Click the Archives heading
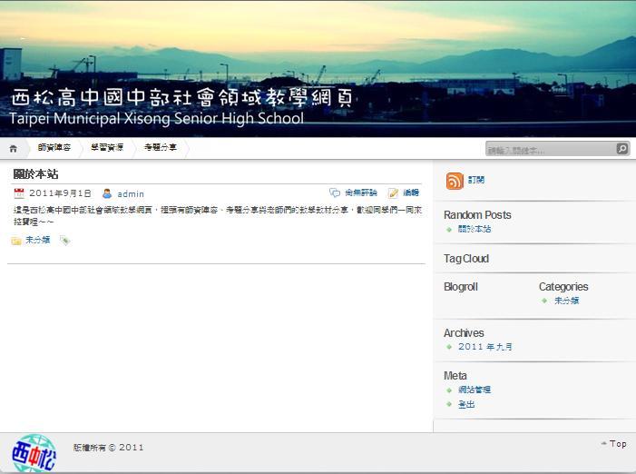This screenshot has height=474, width=636. pos(464,333)
